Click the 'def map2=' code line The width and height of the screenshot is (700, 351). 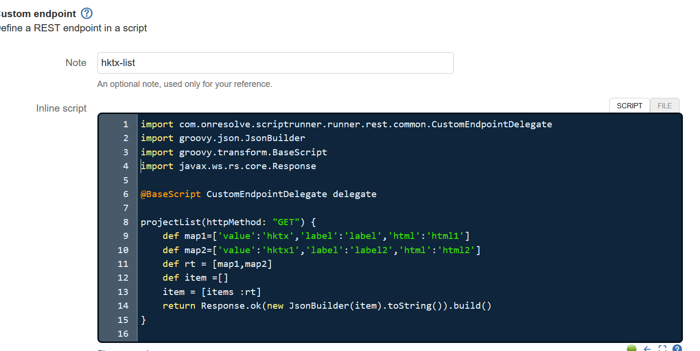(x=322, y=250)
